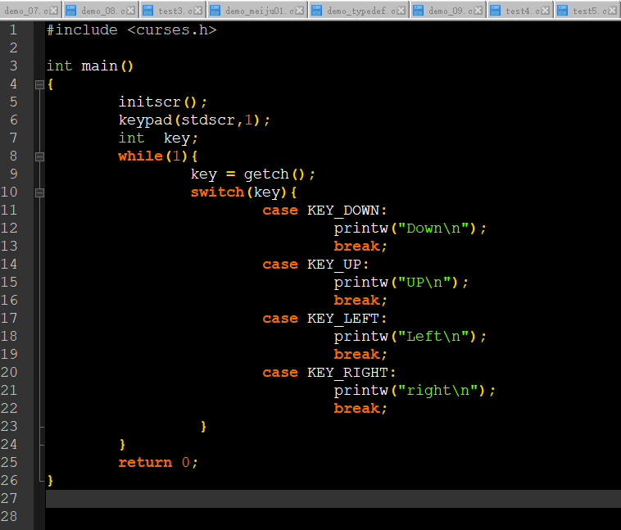The image size is (621, 530).
Task: Click the save icon on demo_08.c tab
Action: click(70, 11)
